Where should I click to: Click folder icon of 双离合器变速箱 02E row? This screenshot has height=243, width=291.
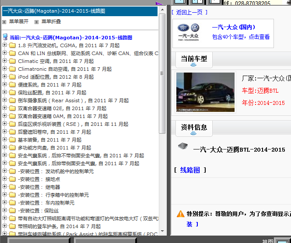[12, 108]
